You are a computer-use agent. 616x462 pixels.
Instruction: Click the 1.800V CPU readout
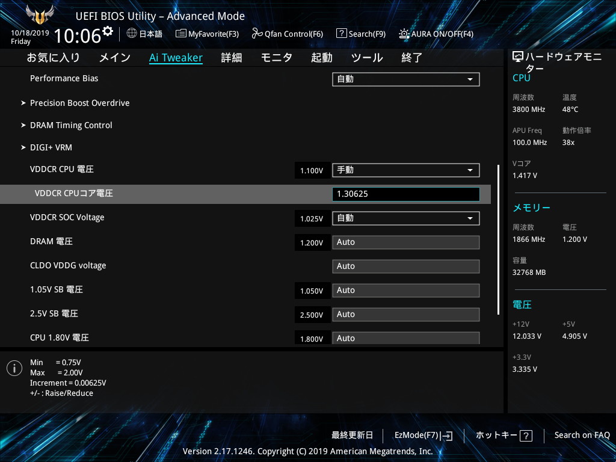click(312, 338)
